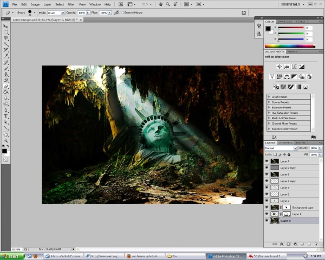Screen dimensions: 325x260
Task: Switch to sun beams browser window in taskbar
Action: click(145, 256)
